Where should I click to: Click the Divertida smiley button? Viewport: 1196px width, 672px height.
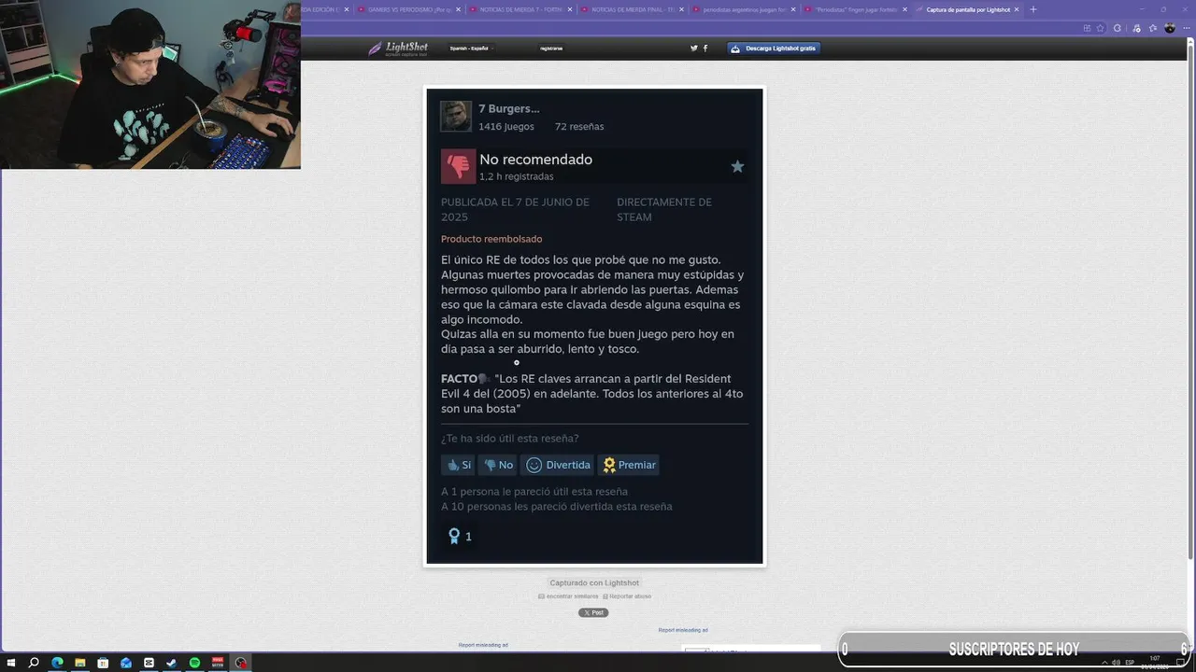pos(558,465)
